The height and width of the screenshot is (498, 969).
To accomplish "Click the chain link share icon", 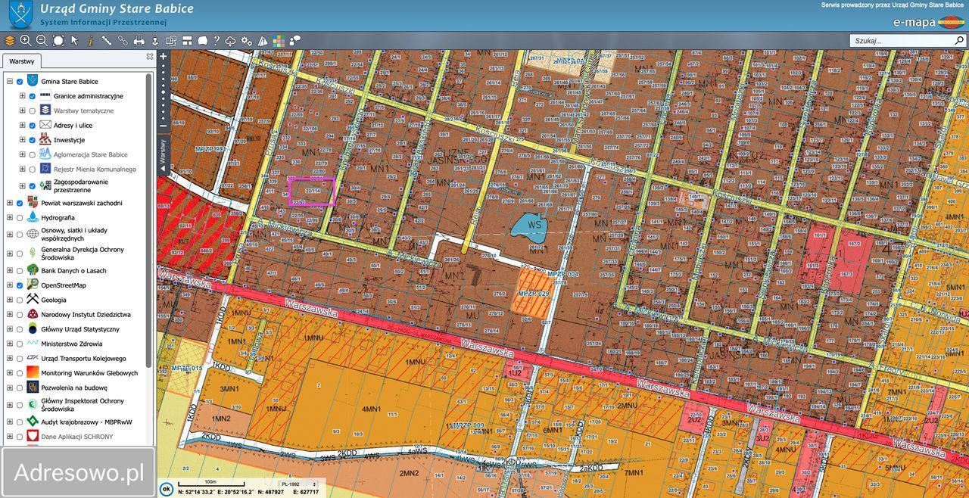I will tap(123, 41).
